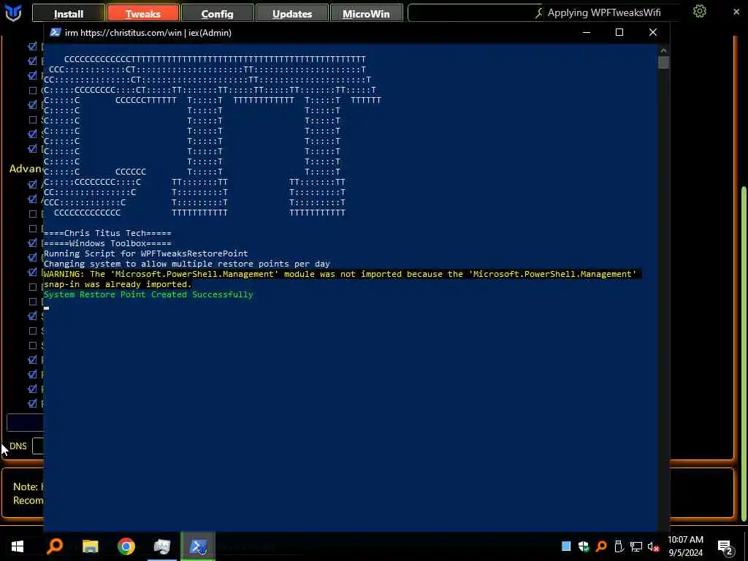This screenshot has width=748, height=561.
Task: Open the DNS dropdown in WinUtil
Action: [38, 446]
